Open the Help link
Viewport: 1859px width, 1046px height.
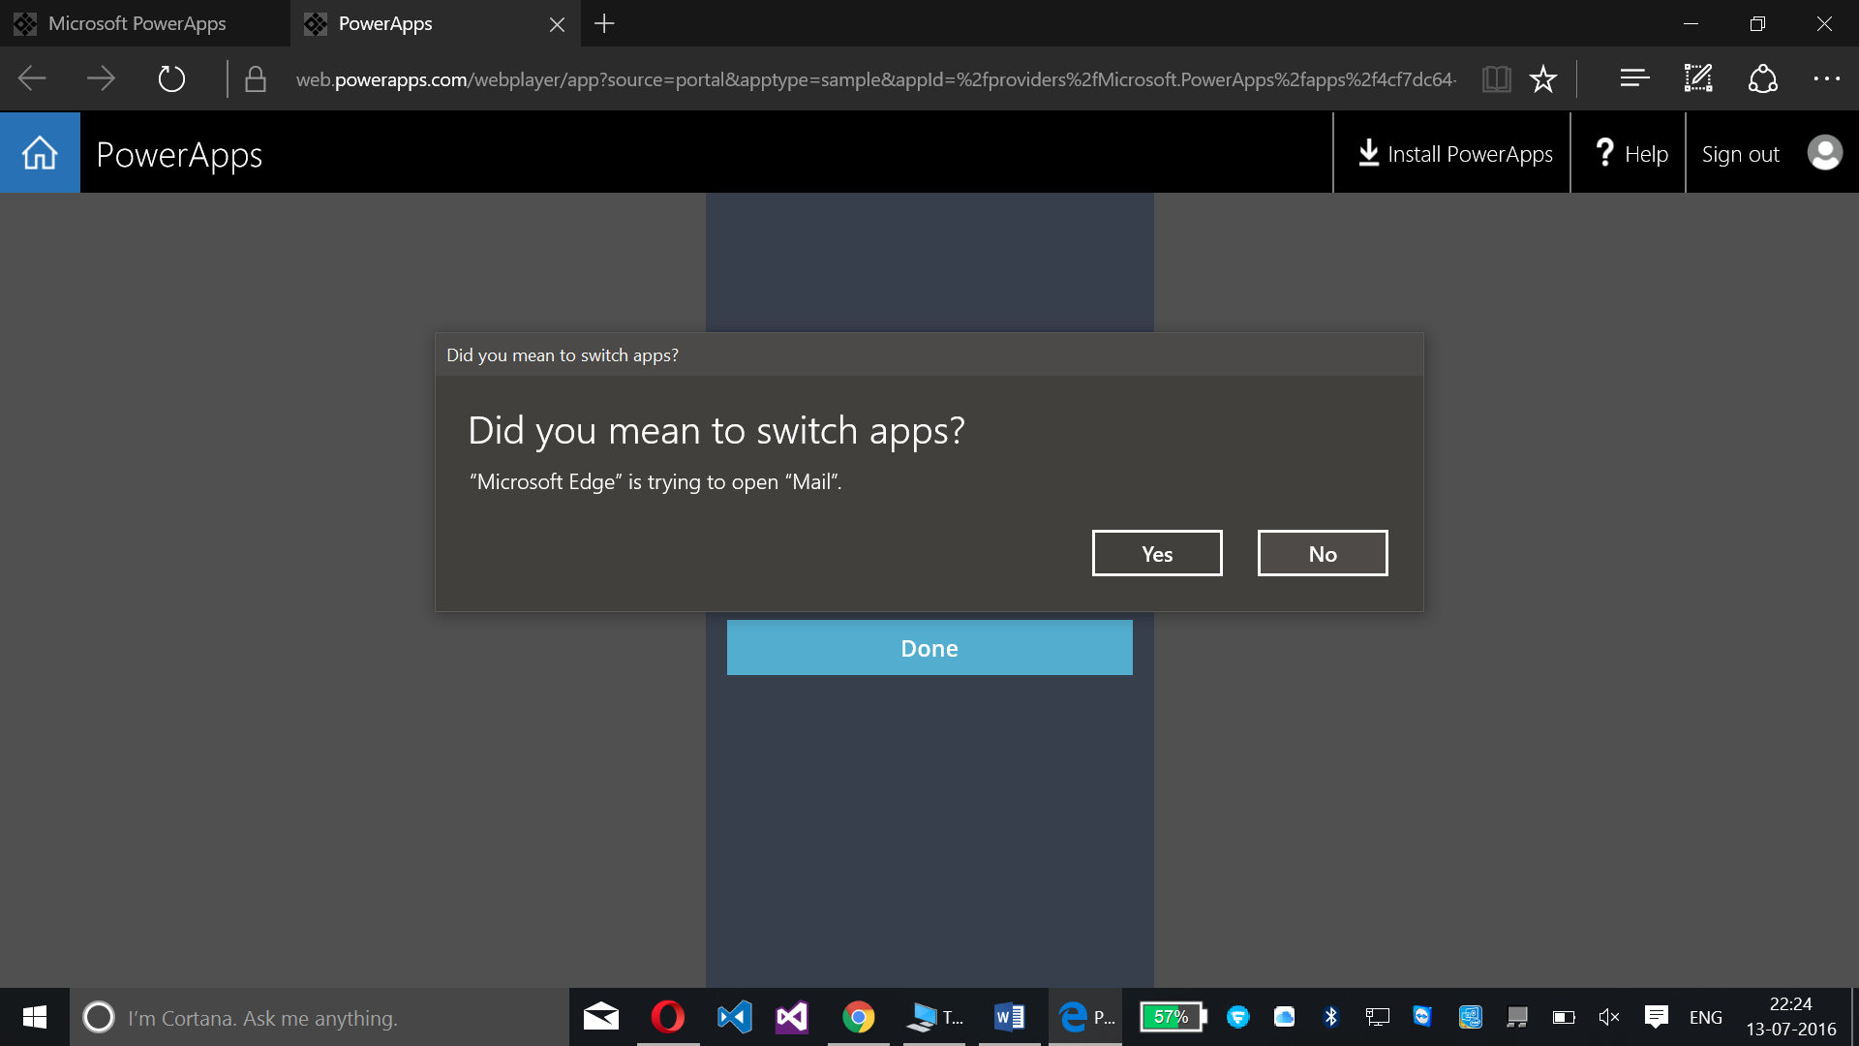tap(1631, 153)
